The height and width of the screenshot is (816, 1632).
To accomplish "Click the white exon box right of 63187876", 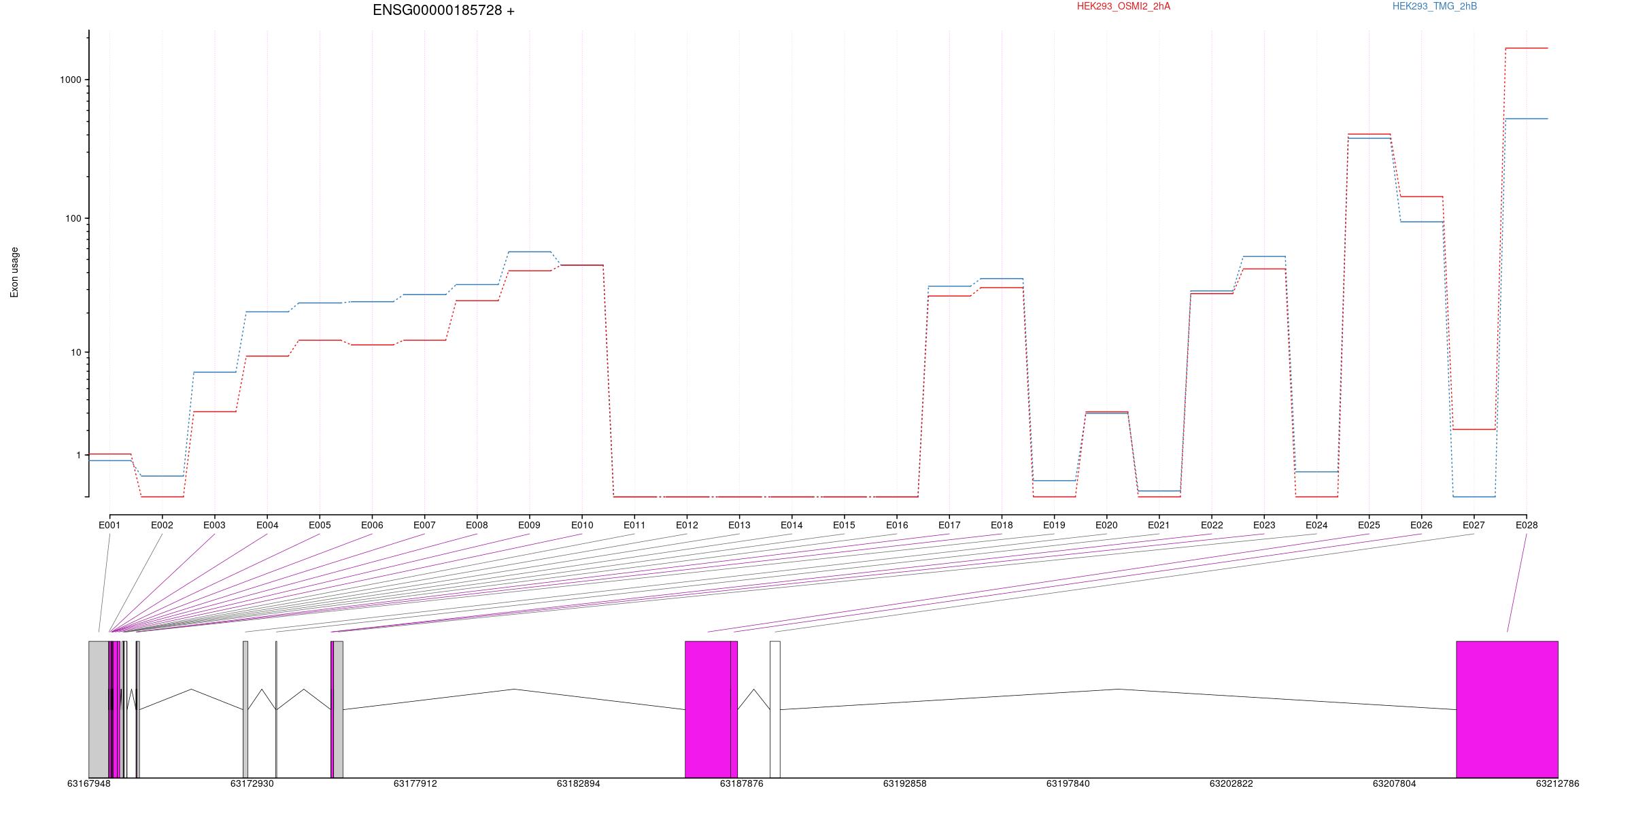I will [775, 709].
